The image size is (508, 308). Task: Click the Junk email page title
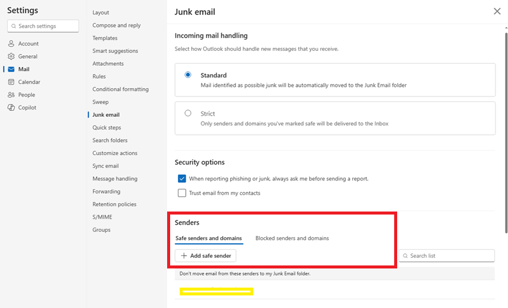tap(195, 12)
